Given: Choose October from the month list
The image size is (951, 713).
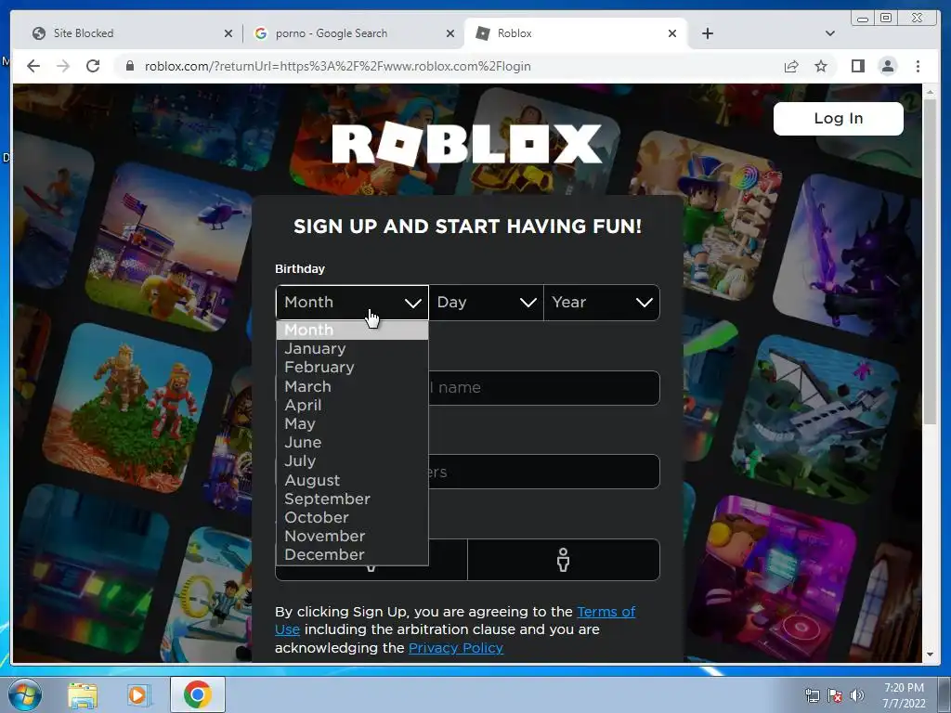Looking at the screenshot, I should click(352, 518).
